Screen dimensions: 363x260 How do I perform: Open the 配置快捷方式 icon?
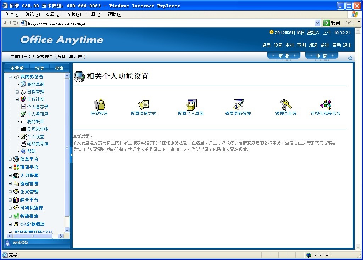(x=144, y=105)
